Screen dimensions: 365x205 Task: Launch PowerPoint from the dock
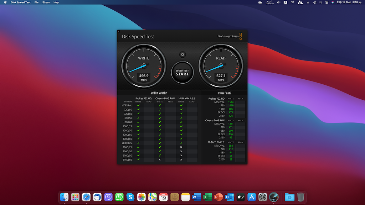click(x=219, y=197)
